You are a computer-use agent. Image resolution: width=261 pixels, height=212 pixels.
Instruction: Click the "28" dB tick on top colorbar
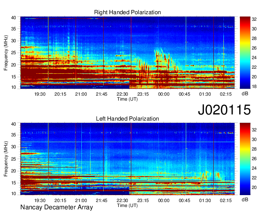pyautogui.click(x=254, y=38)
